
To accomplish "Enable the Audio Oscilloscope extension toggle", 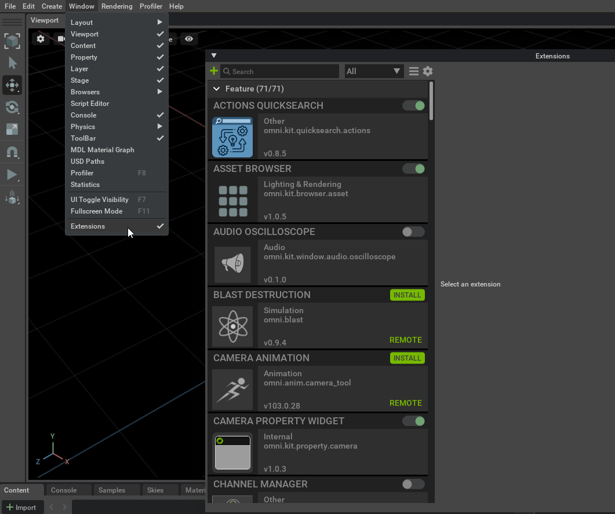I will coord(414,232).
